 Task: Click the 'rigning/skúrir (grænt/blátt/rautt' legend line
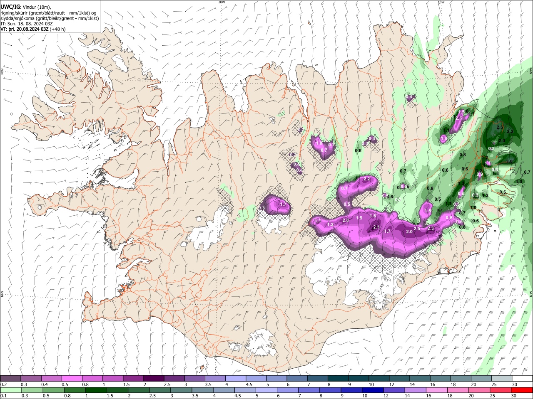[x=49, y=13]
